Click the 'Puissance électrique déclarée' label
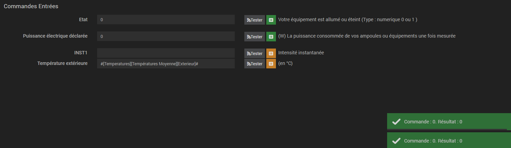511x148 pixels. tap(55, 36)
